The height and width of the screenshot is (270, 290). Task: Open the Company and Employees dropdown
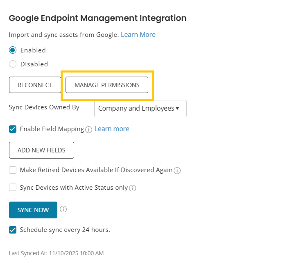[x=140, y=109]
